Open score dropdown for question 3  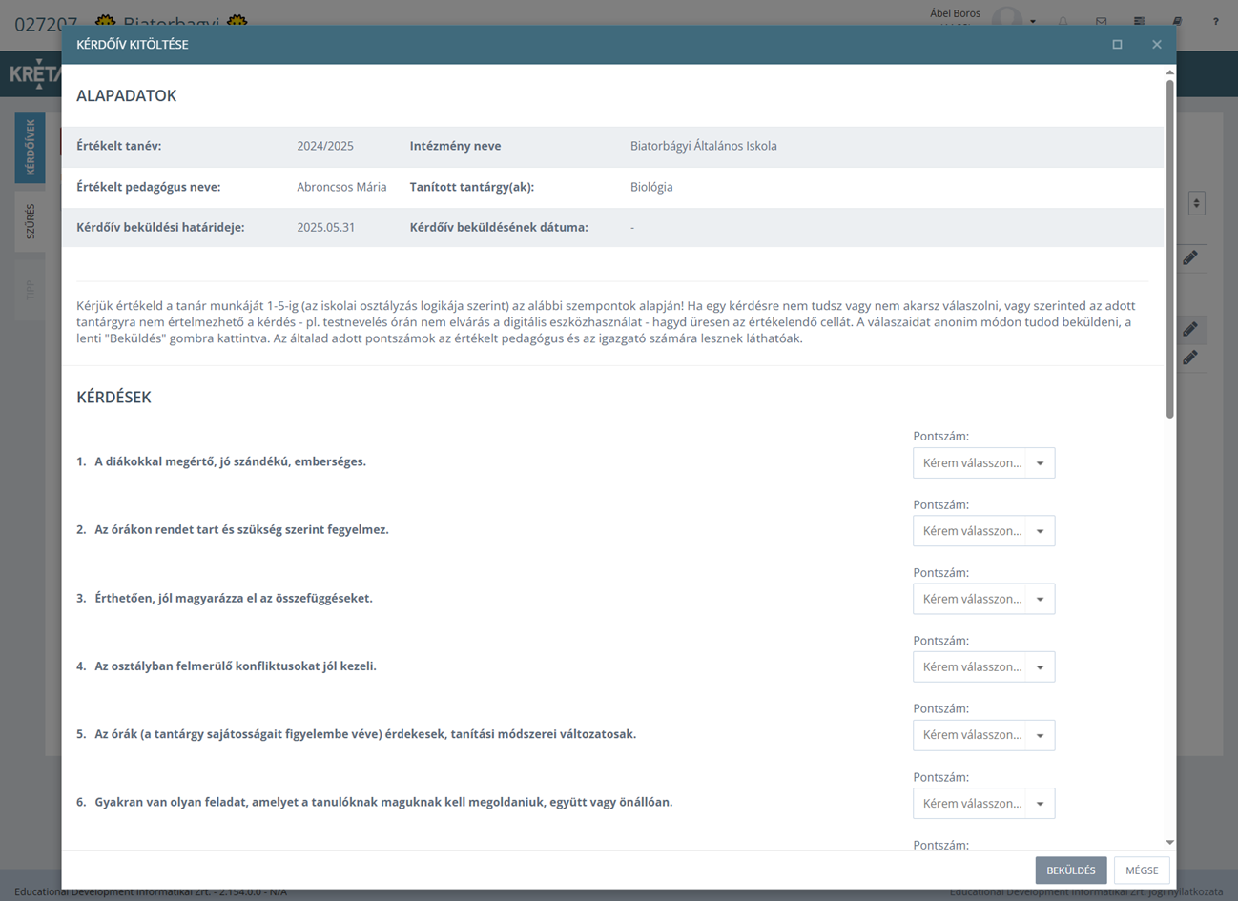[x=983, y=599]
